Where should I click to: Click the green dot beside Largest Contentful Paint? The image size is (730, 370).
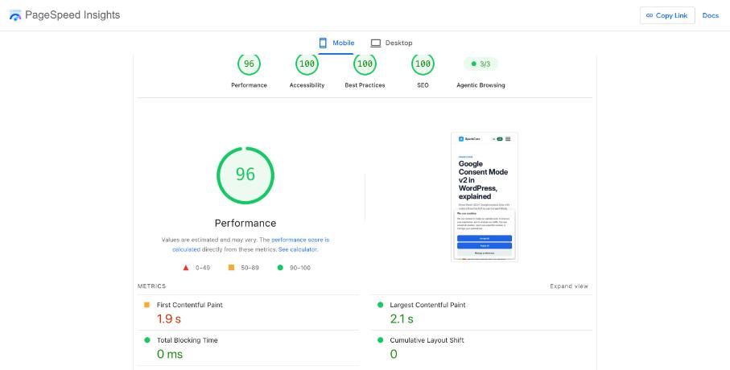pyautogui.click(x=380, y=305)
